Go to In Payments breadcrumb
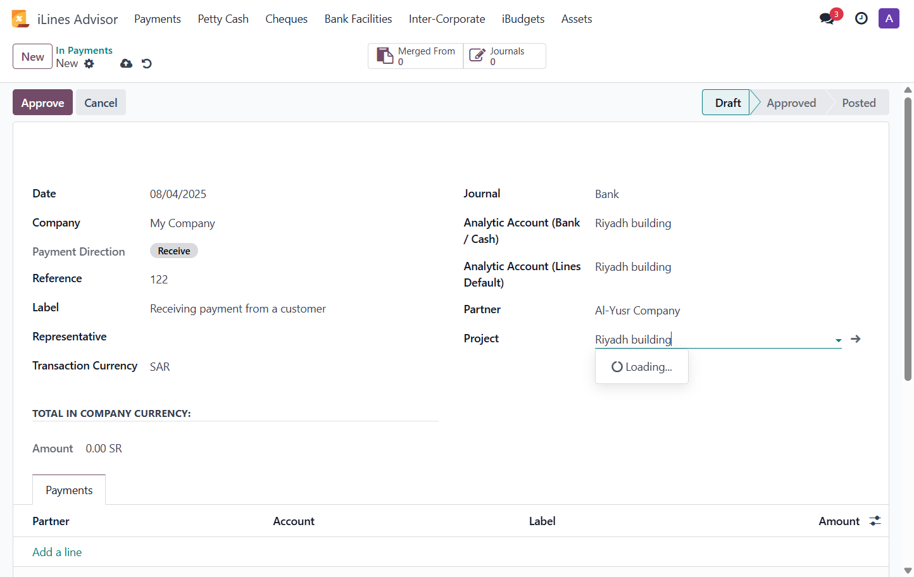Image resolution: width=914 pixels, height=577 pixels. [84, 51]
